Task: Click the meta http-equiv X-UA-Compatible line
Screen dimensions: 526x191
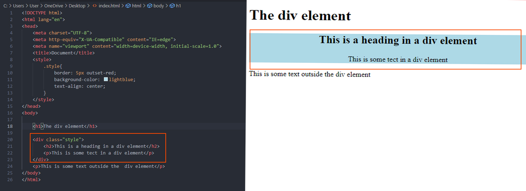Action: 104,40
